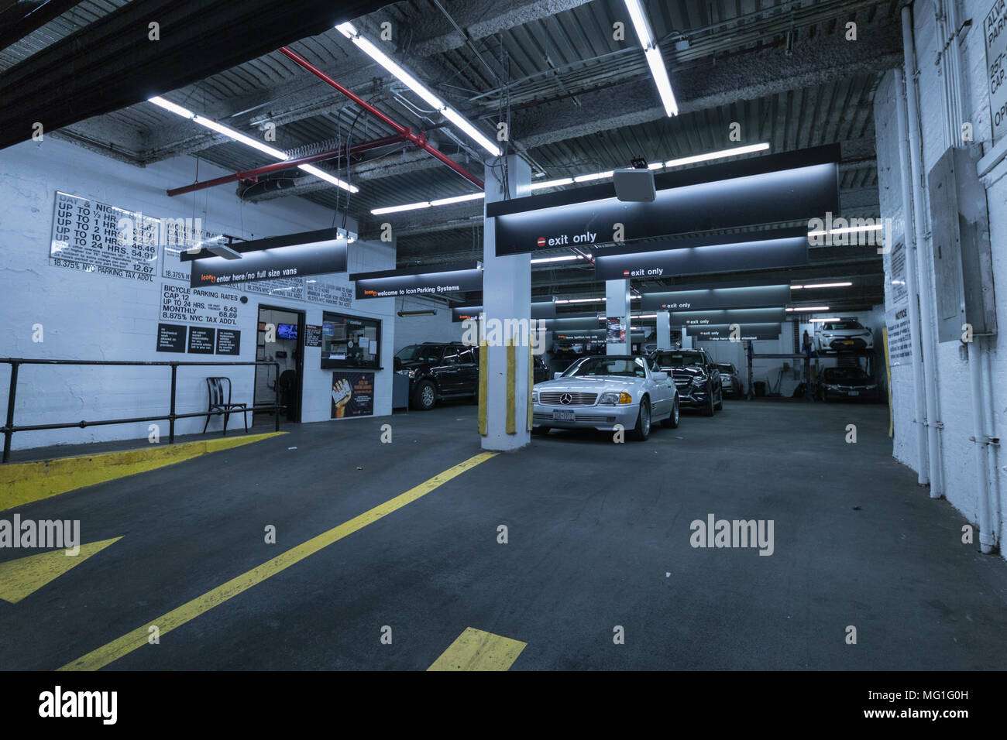Click the metal chair beside the railing
This screenshot has width=1007, height=740.
225,404
